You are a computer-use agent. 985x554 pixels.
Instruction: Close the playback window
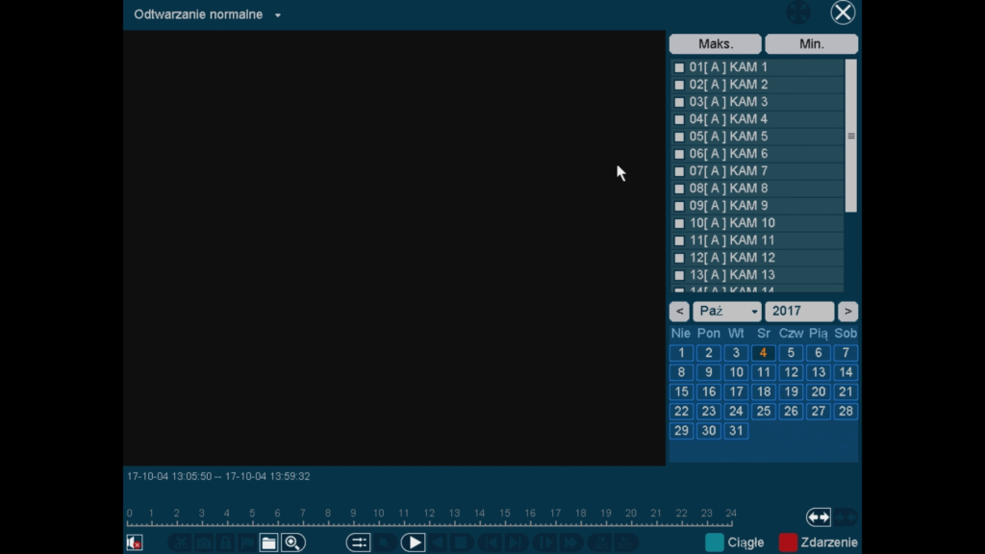[843, 13]
